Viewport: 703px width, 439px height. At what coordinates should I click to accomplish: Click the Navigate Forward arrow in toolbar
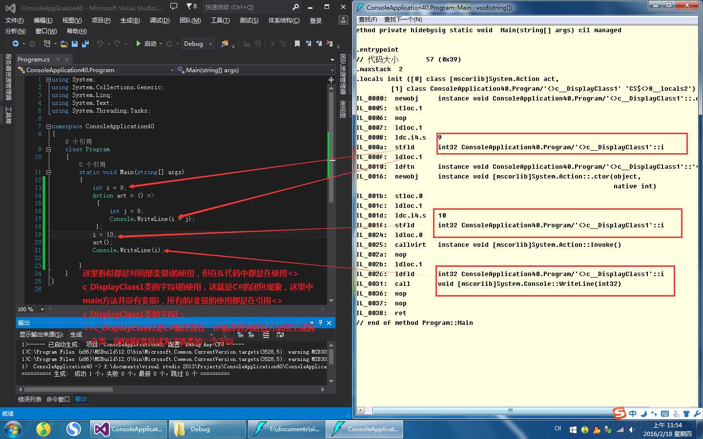point(32,44)
